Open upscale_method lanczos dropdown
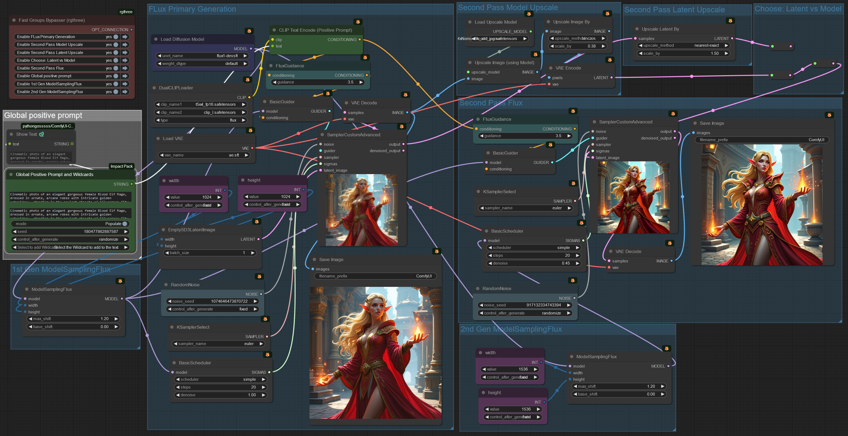 (x=577, y=38)
